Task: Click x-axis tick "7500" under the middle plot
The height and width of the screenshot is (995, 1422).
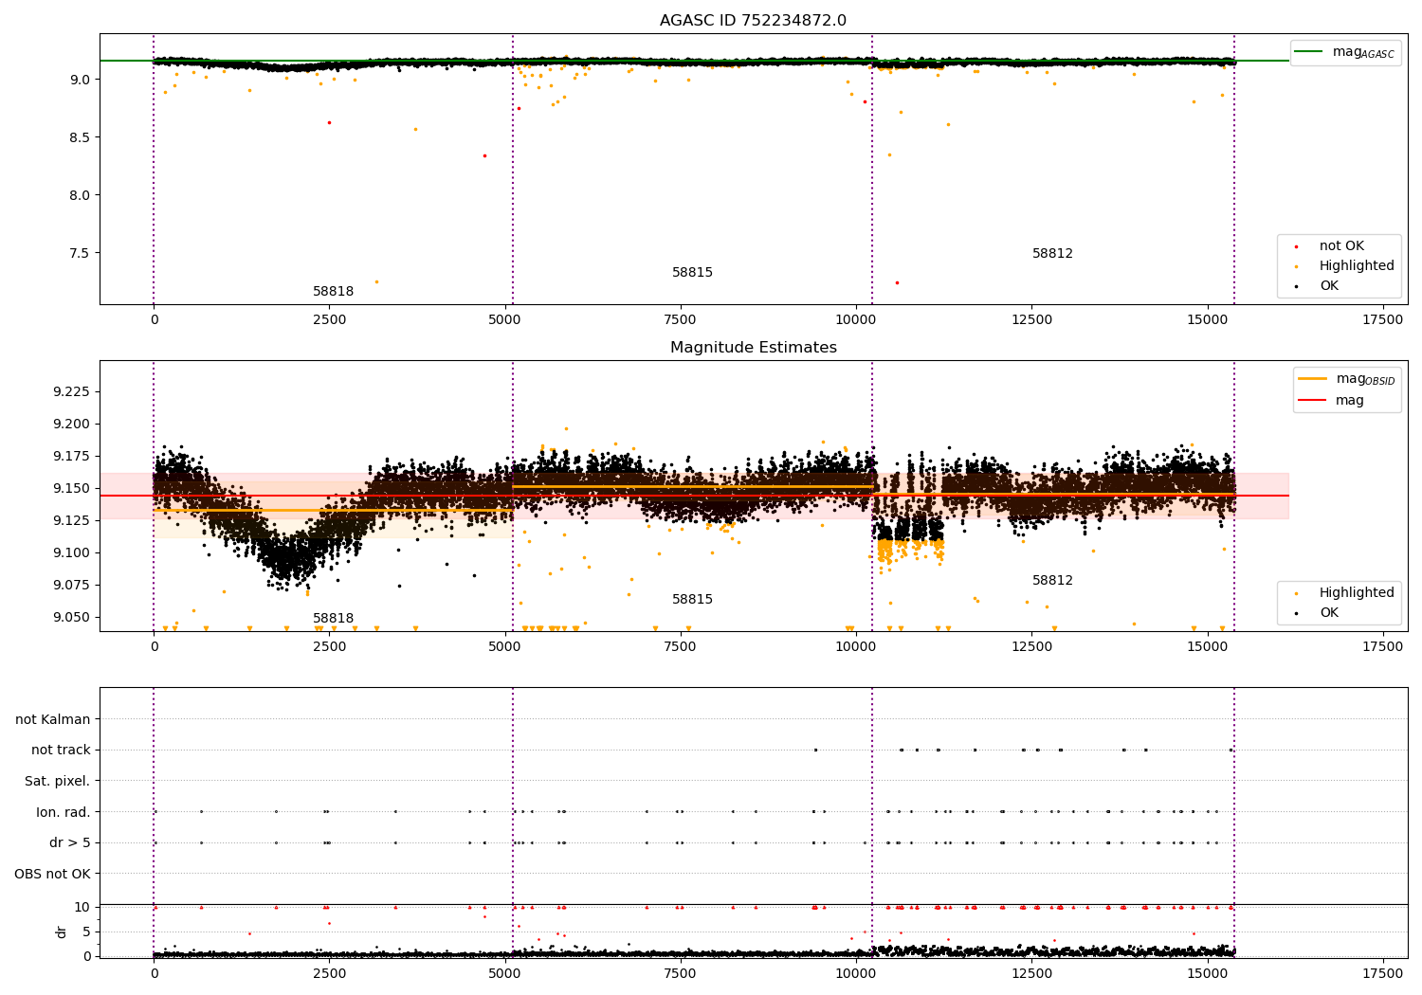Action: coord(681,647)
